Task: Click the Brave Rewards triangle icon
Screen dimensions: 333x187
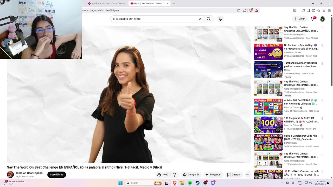Action: coord(257,10)
